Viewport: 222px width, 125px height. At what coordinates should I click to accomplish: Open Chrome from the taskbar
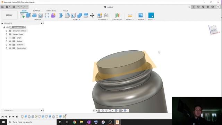tap(74, 122)
